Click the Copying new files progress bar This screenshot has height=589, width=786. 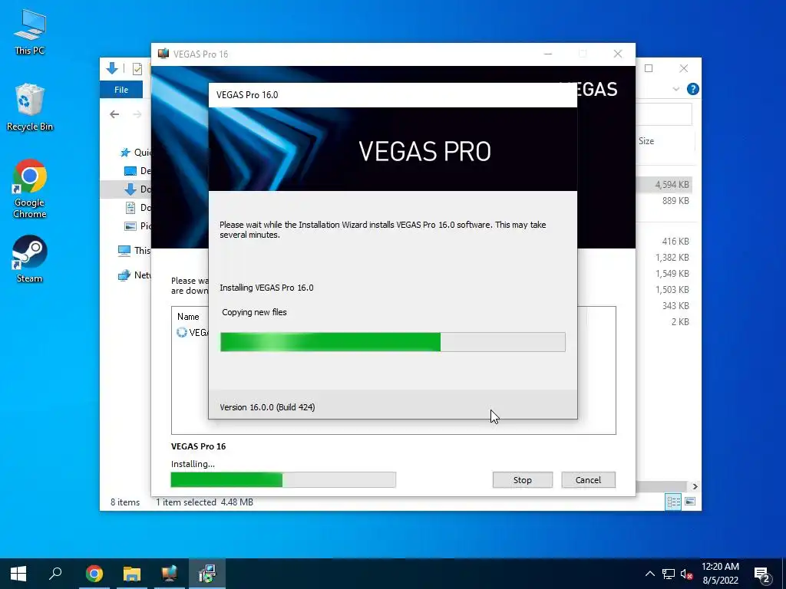point(393,342)
